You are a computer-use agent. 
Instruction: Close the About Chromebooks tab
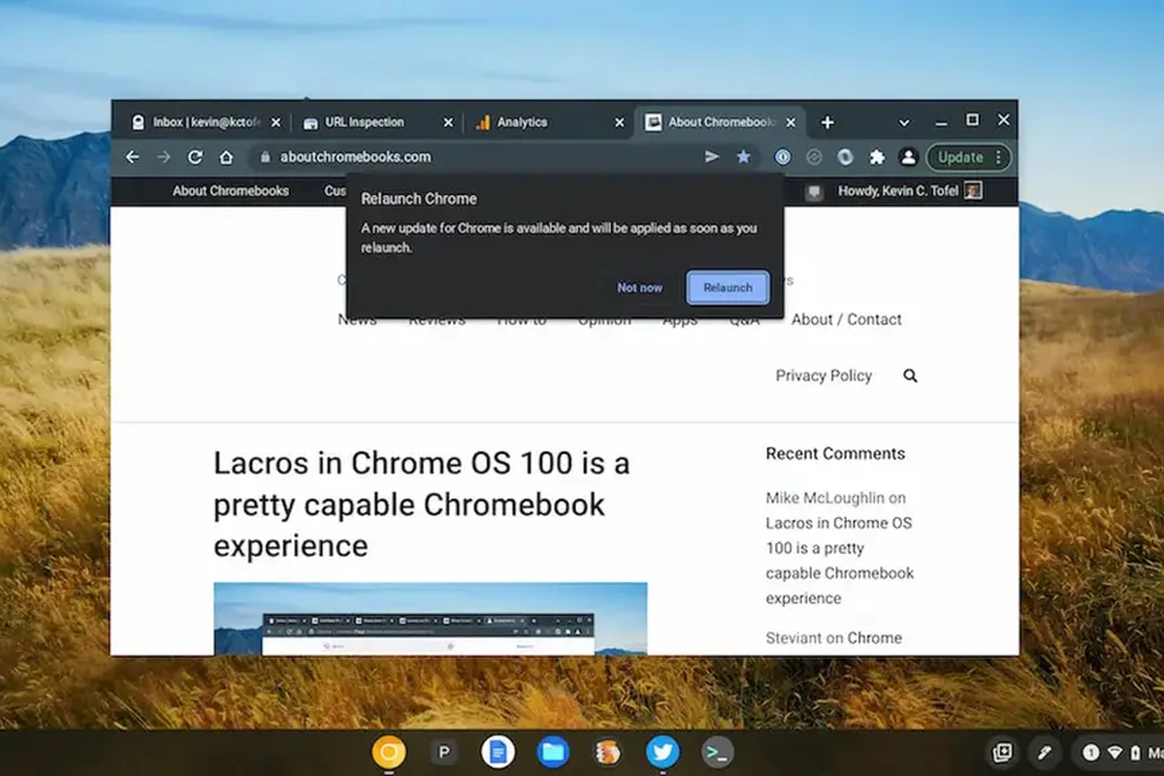pos(791,122)
